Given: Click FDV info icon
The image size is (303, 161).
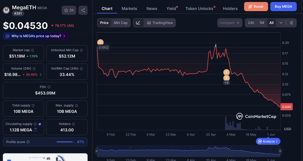Looking at the screenshot, I should click(49, 87).
